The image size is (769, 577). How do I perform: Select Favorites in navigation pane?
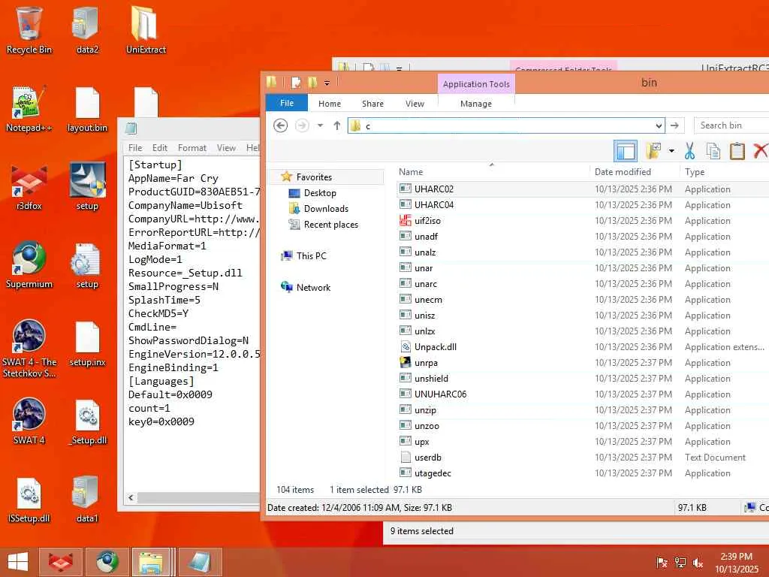pos(314,177)
